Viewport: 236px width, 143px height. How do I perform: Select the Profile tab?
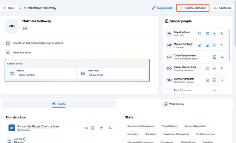tap(59, 104)
